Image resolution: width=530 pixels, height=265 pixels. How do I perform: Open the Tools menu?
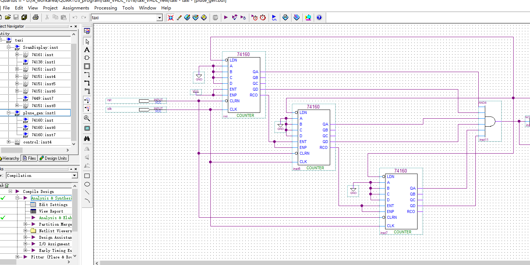(x=128, y=8)
